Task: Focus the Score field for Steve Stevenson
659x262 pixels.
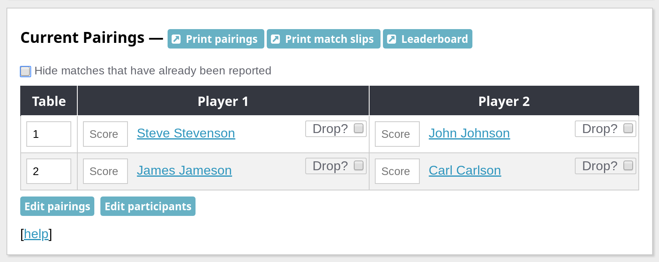Action: [105, 134]
